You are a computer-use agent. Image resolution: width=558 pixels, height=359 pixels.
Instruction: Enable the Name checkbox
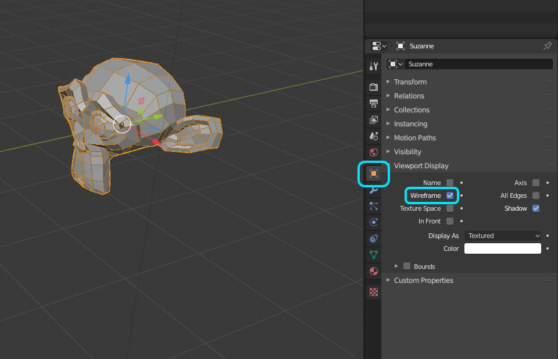coord(450,183)
